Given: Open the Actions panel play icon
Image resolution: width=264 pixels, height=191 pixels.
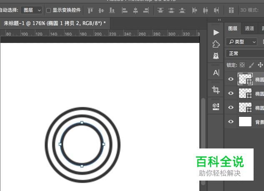Looking at the screenshot, I should pyautogui.click(x=216, y=33).
